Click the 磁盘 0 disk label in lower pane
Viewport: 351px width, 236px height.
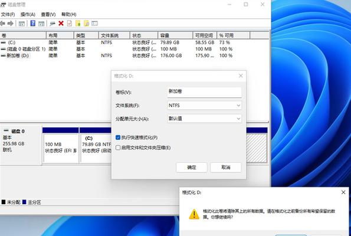tap(18, 131)
